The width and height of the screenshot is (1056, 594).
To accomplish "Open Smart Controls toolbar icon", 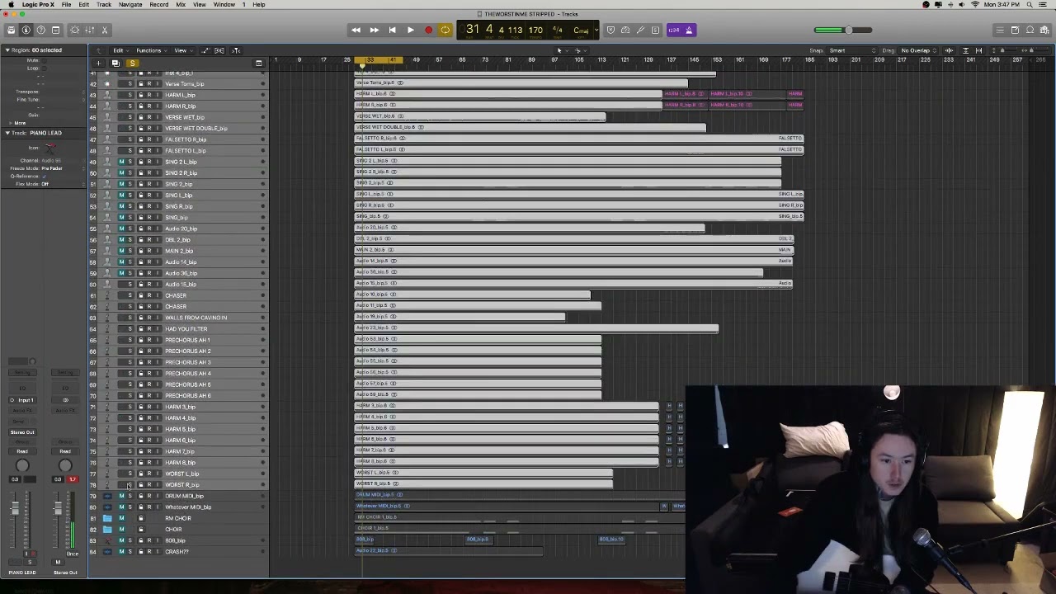I will tap(75, 30).
